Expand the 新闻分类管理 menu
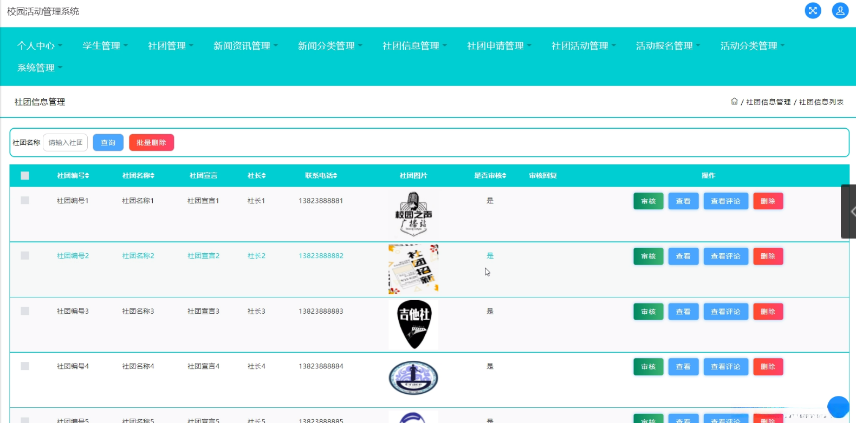This screenshot has width=856, height=423. 330,46
